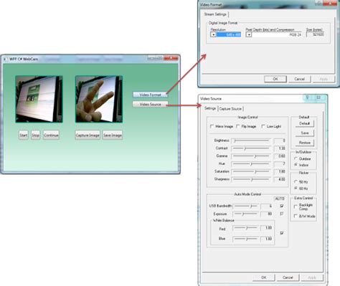Click the USB Bandwidth slider
340x286 pixels.
245,206
